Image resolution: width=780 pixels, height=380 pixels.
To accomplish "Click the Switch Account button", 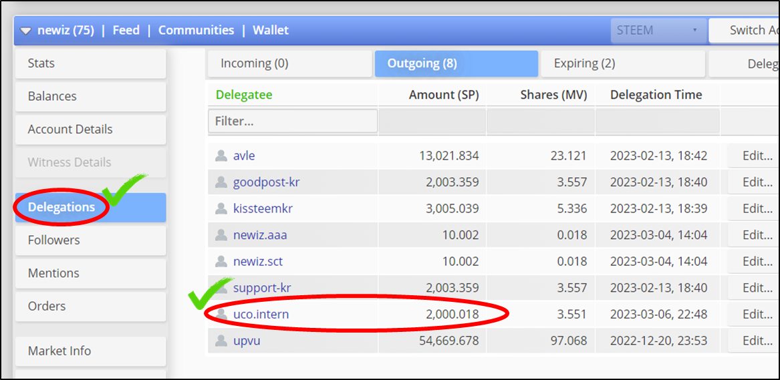I will tap(745, 30).
